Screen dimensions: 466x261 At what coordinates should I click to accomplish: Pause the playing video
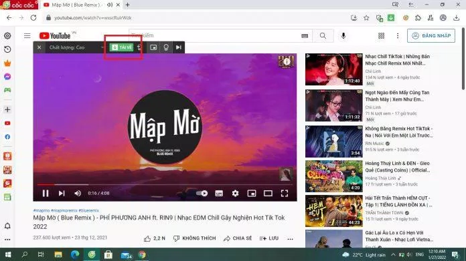[46, 194]
